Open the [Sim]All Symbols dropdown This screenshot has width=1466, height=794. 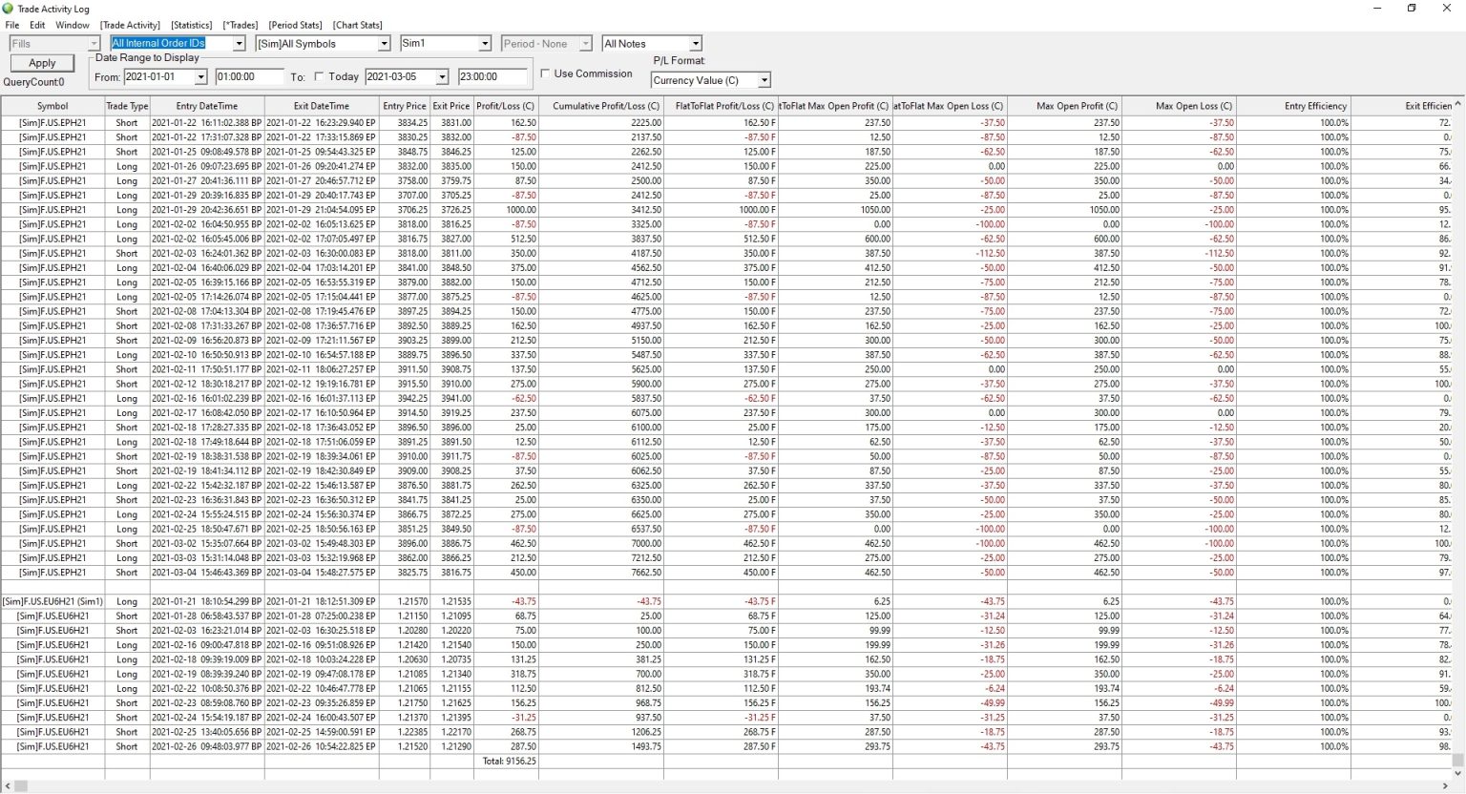click(383, 43)
